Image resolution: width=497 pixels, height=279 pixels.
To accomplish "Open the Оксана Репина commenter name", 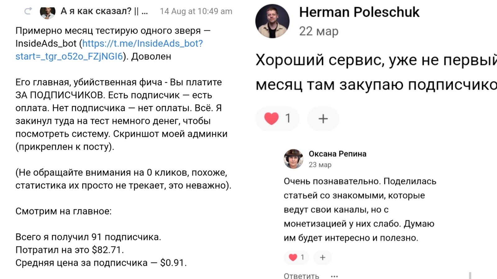I will [337, 154].
